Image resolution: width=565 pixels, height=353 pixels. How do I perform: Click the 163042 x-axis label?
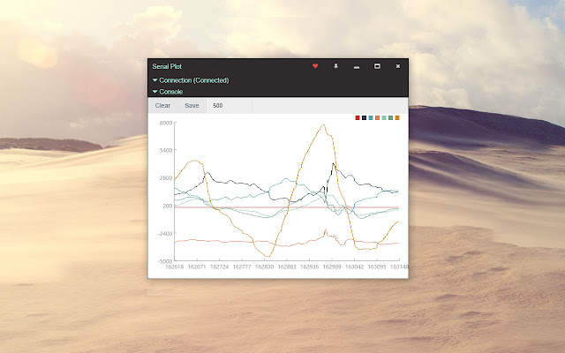tap(355, 267)
